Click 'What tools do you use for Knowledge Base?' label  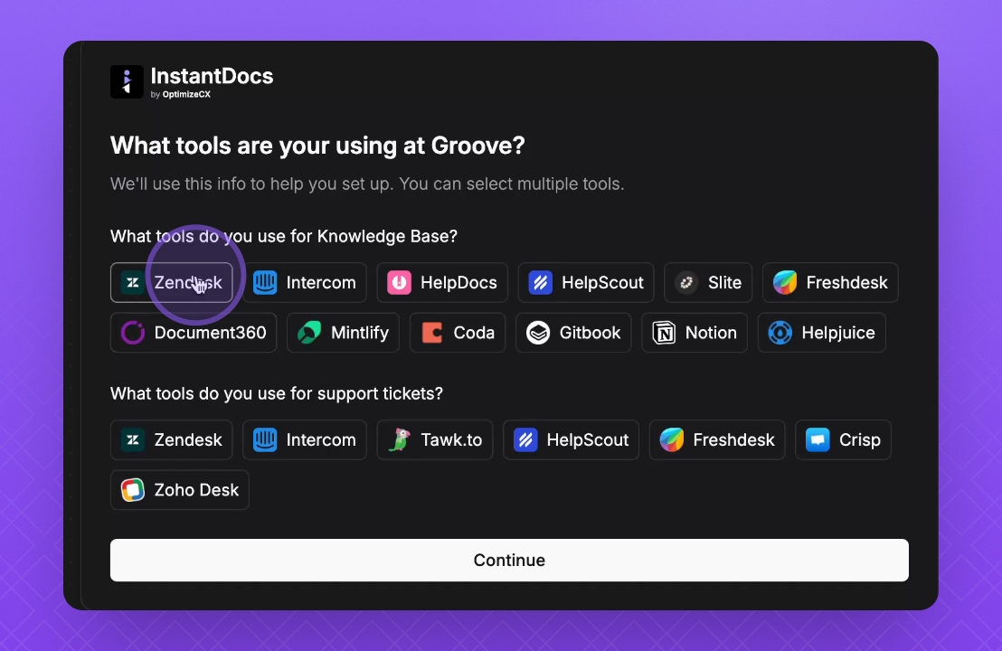pos(284,236)
